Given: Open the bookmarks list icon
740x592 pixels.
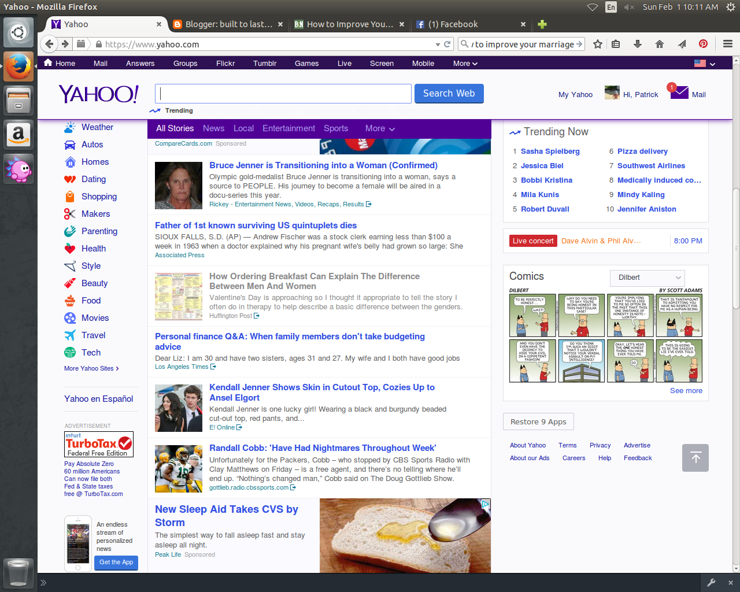Looking at the screenshot, I should coord(616,44).
